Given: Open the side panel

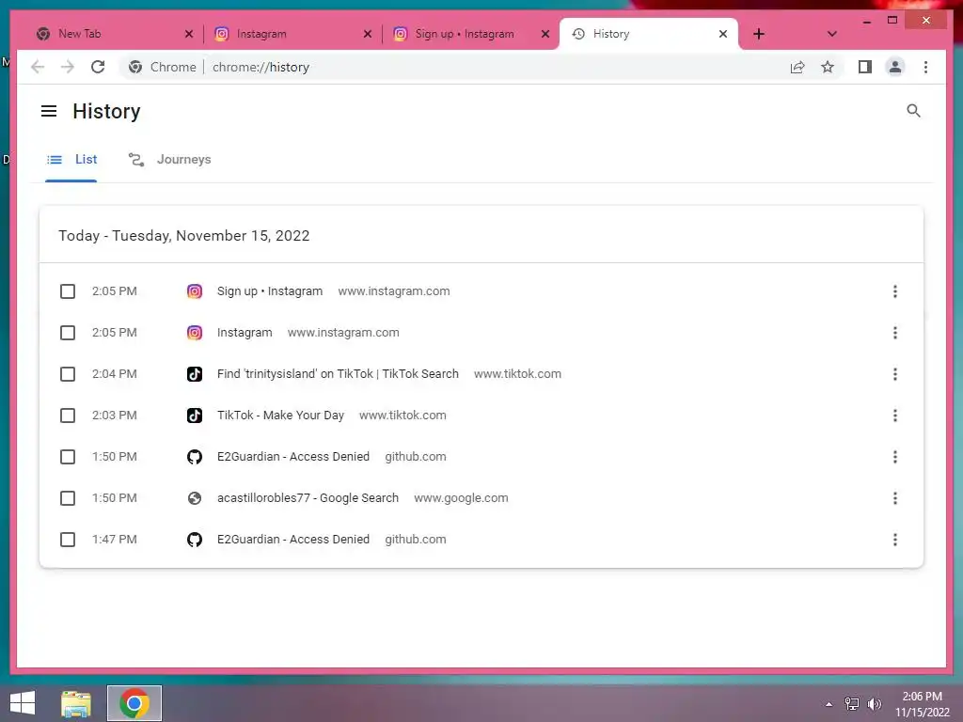Looking at the screenshot, I should pos(865,67).
